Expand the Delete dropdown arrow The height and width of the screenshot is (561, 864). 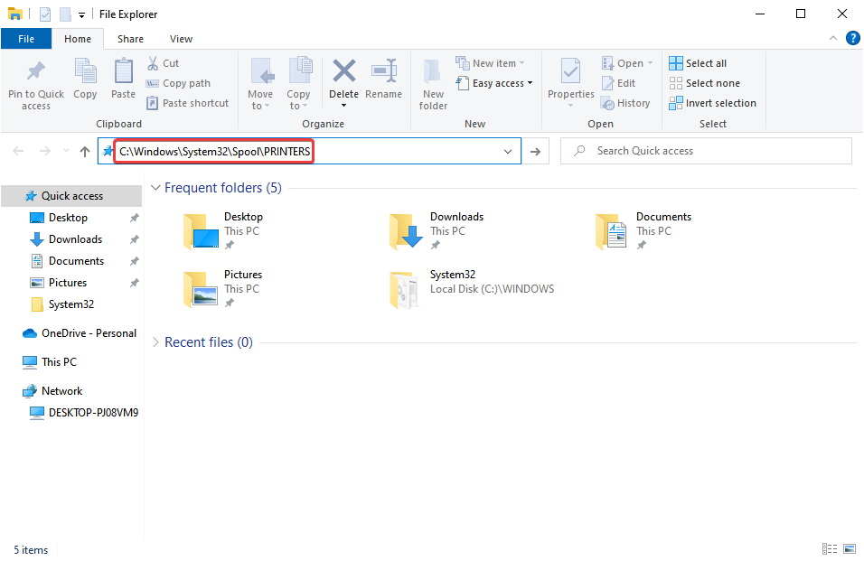pos(343,105)
